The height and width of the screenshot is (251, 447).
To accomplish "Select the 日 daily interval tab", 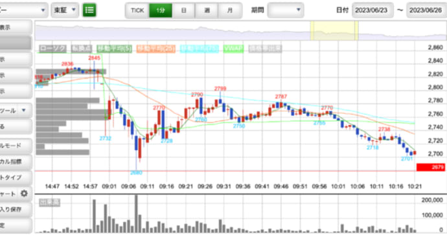I will pos(183,10).
